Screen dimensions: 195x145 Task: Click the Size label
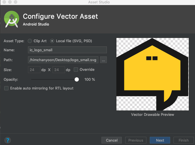click(x=8, y=70)
